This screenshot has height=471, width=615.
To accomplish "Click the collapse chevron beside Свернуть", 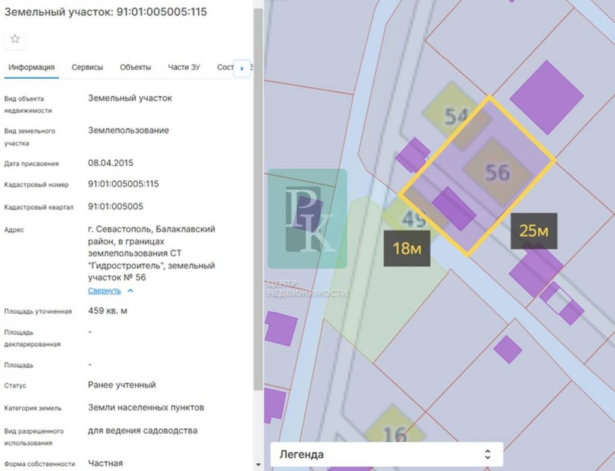I will [130, 291].
